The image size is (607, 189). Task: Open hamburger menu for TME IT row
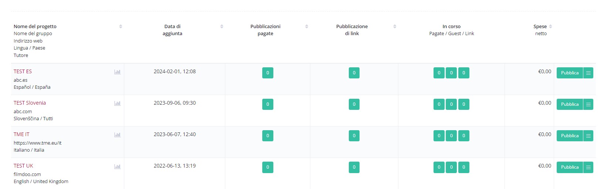(588, 136)
